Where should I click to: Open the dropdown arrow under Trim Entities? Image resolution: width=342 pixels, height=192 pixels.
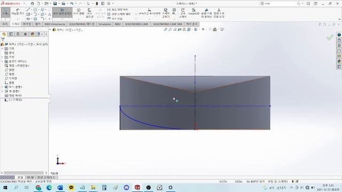click(x=63, y=19)
